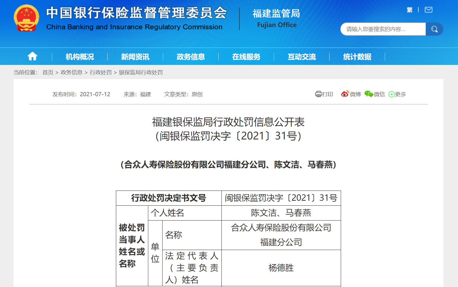Click article title 福建银保监局行政处罚信息公开表
This screenshot has height=287, width=458.
point(228,122)
